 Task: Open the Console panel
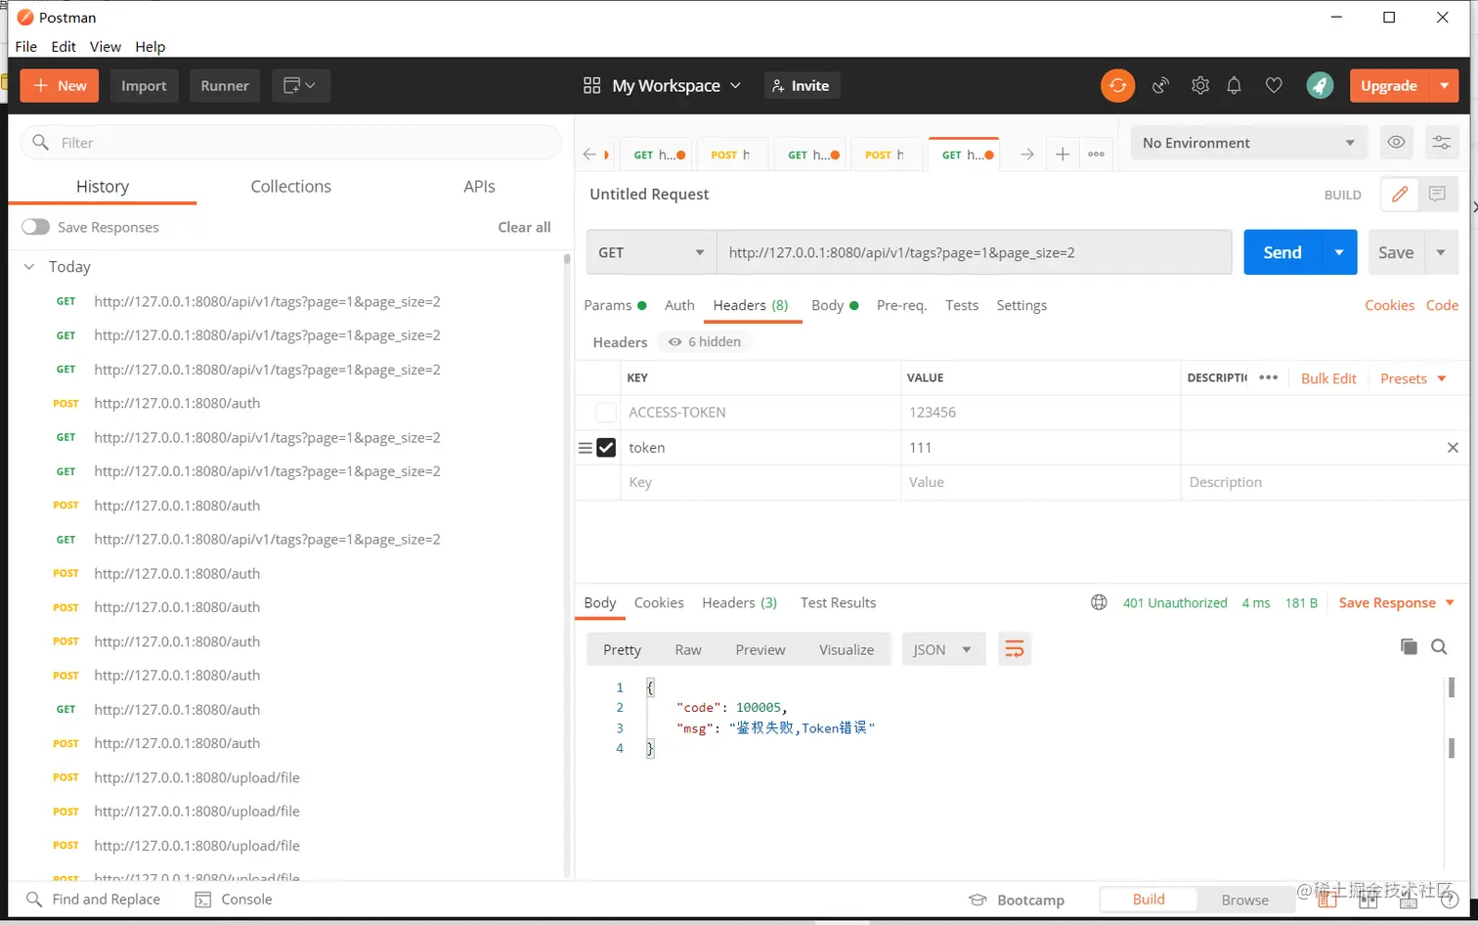234,900
